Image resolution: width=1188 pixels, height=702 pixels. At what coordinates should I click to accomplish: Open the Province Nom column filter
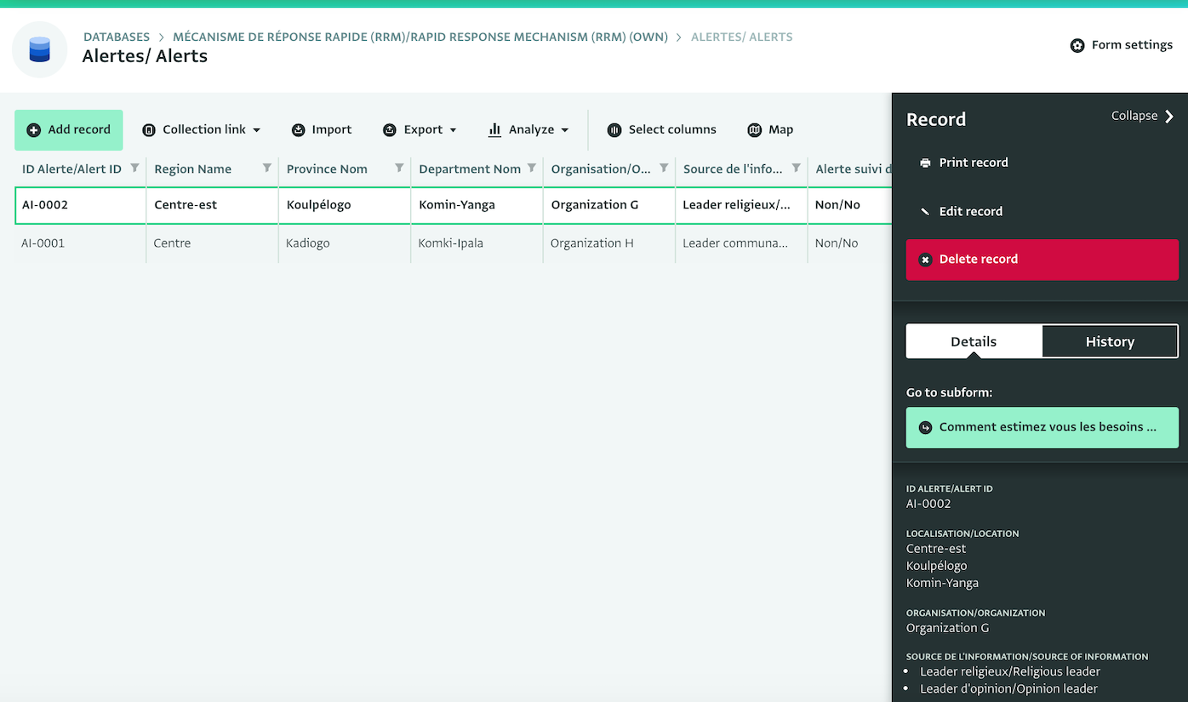click(399, 168)
